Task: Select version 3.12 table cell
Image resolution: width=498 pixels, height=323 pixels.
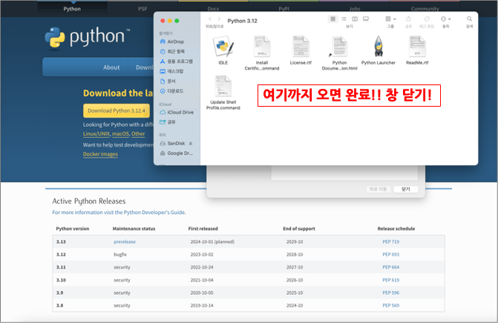Action: tap(61, 255)
